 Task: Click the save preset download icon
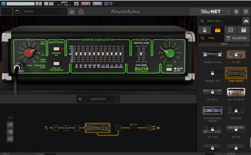coord(72,11)
